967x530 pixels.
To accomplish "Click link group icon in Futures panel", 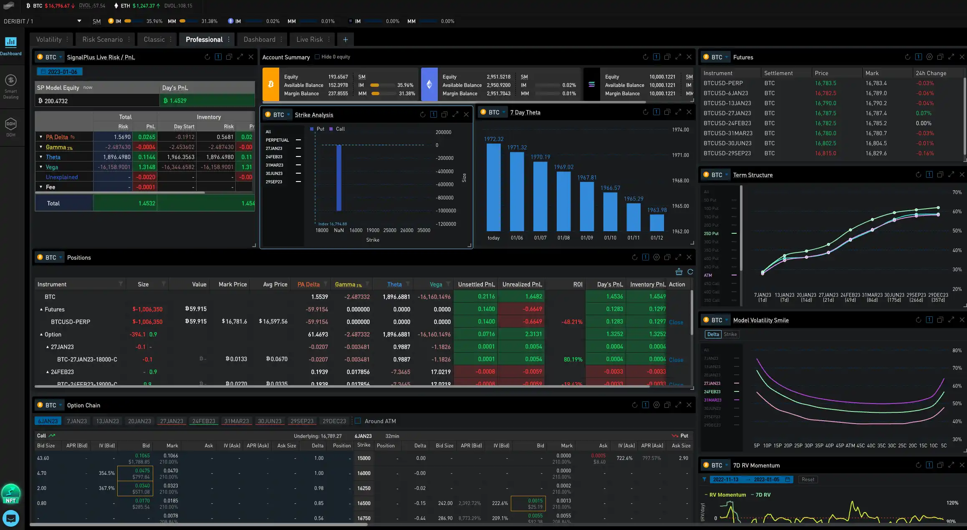I will [x=919, y=57].
